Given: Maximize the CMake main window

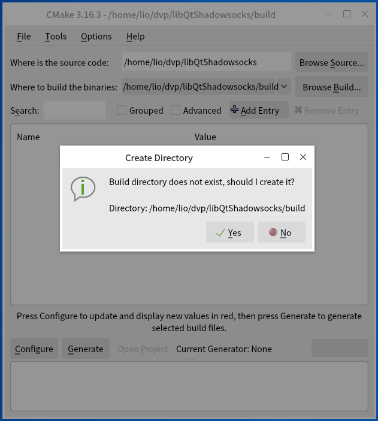Looking at the screenshot, I should click(347, 14).
